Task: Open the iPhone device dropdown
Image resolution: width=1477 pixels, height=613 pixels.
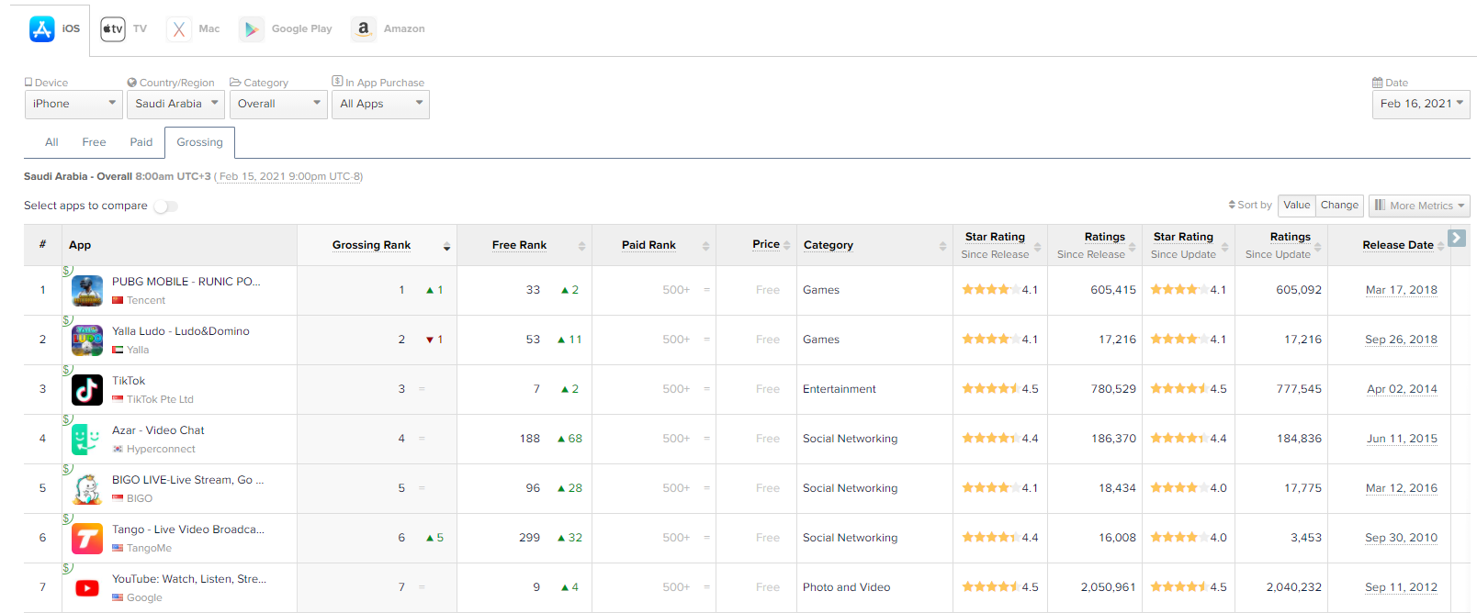Action: [x=73, y=104]
